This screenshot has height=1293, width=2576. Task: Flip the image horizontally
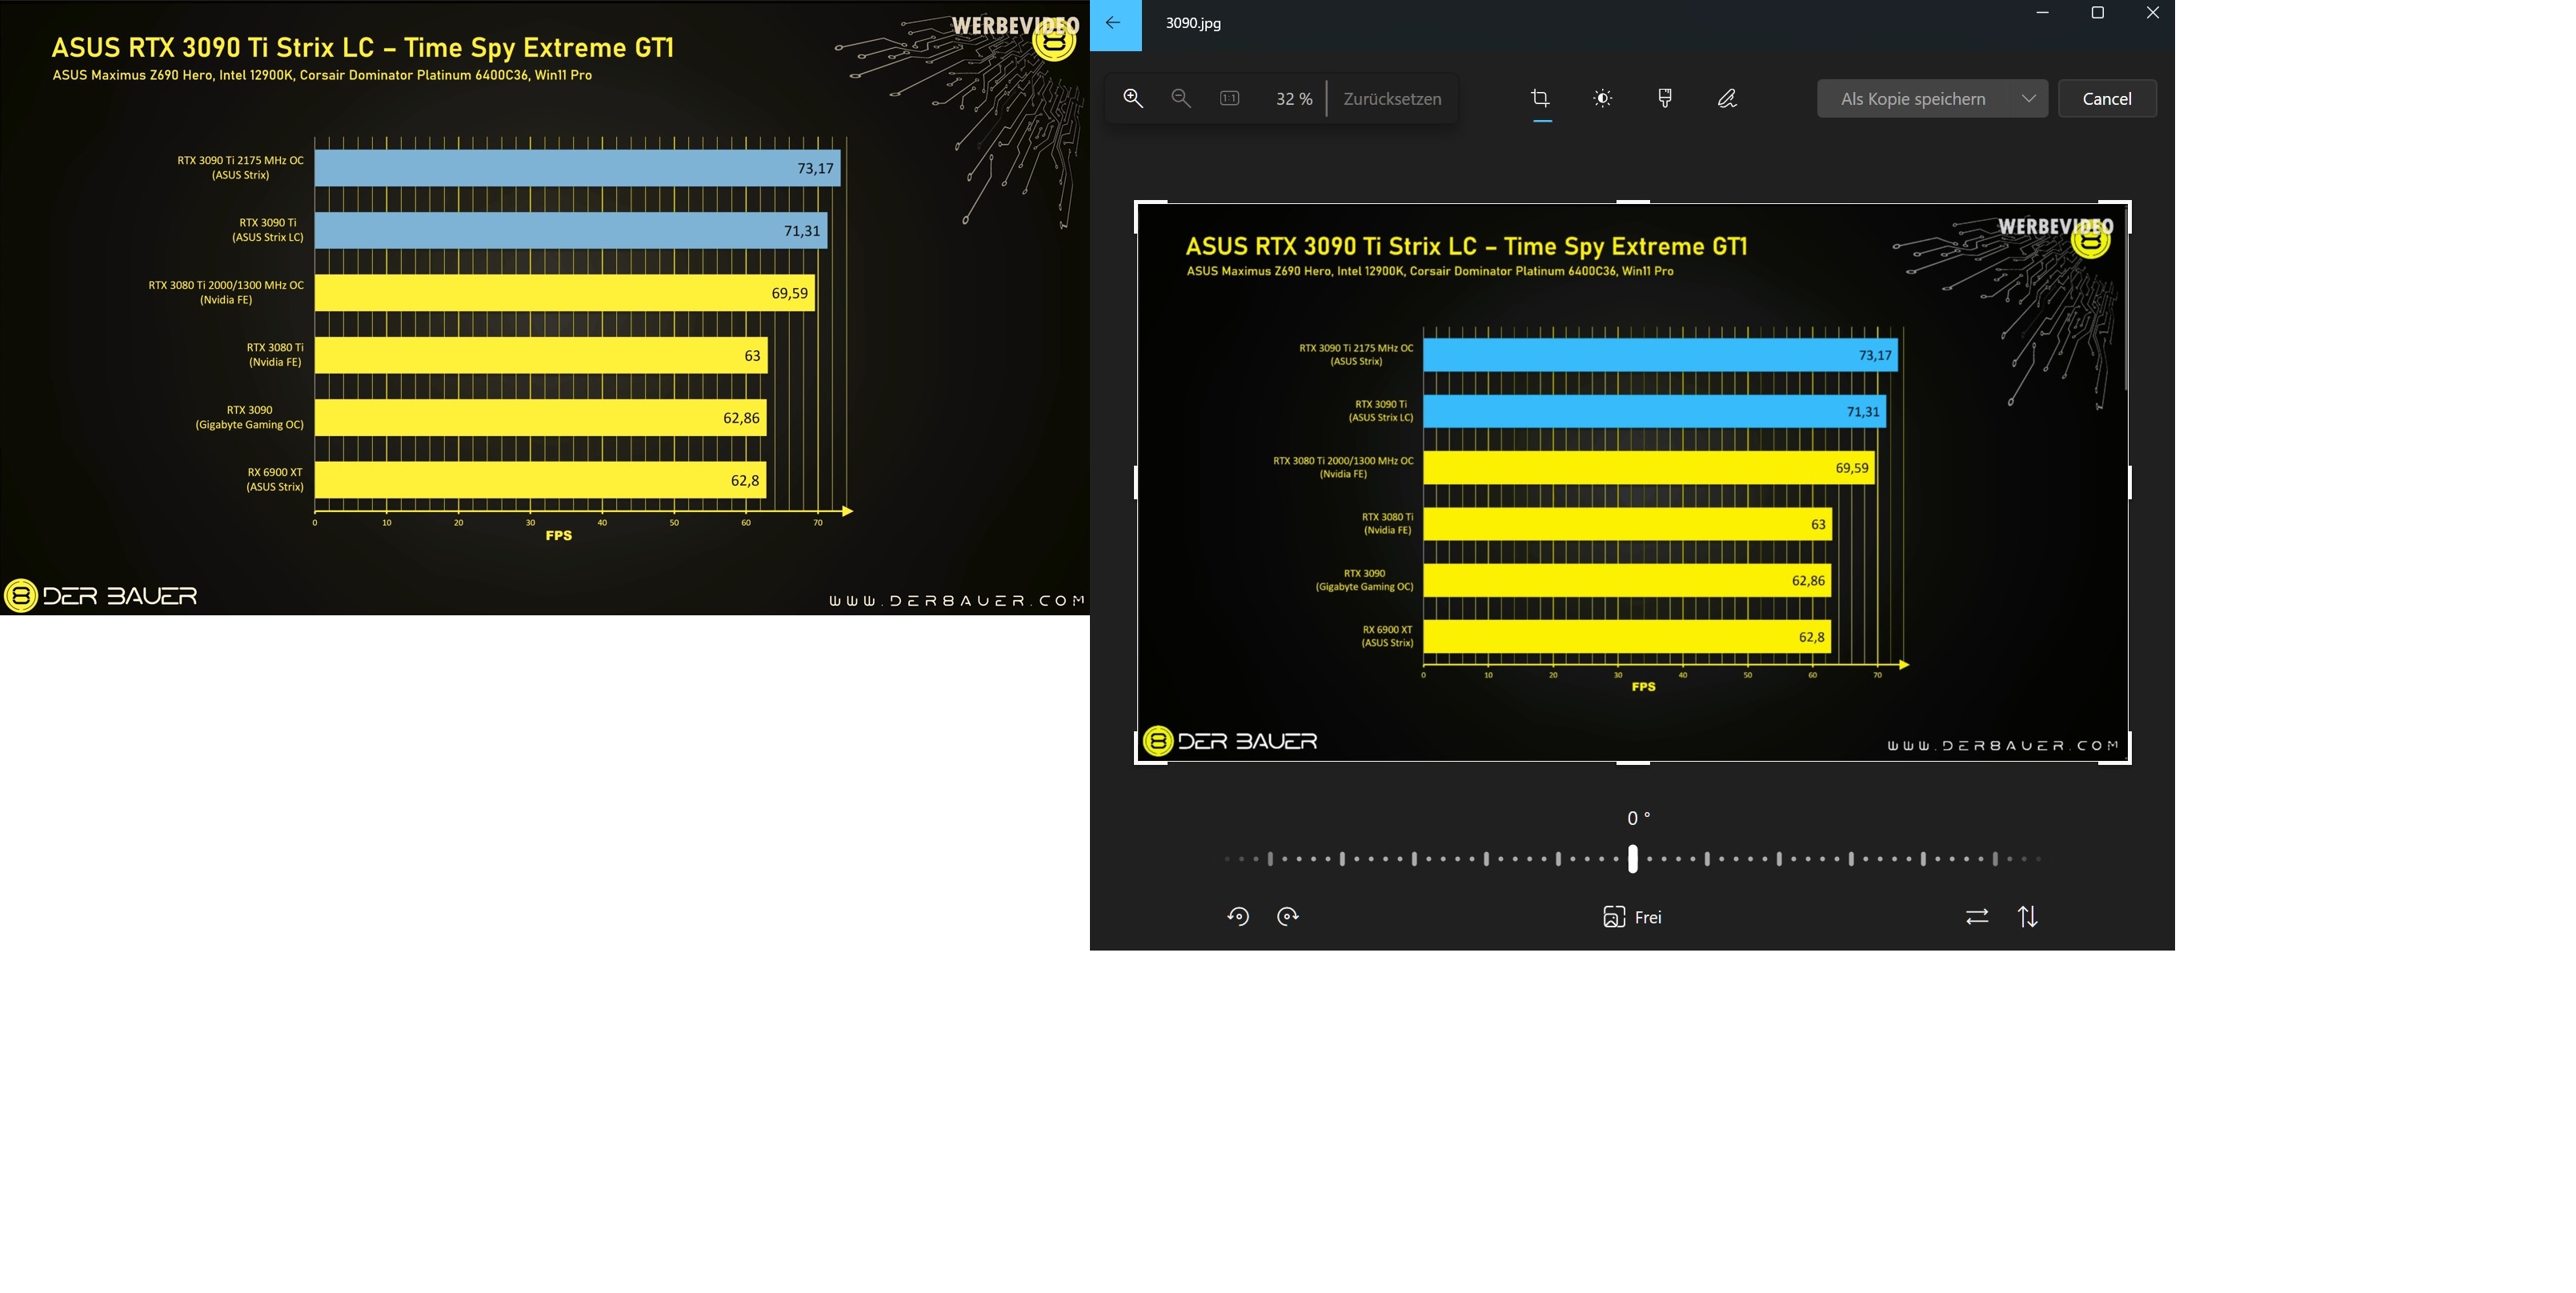coord(1976,917)
